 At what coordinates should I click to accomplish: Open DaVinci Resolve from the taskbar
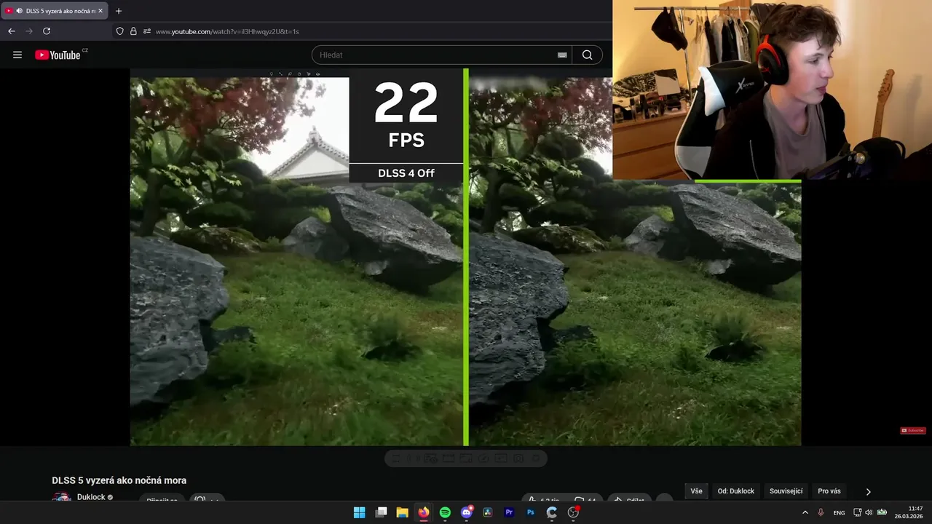488,512
